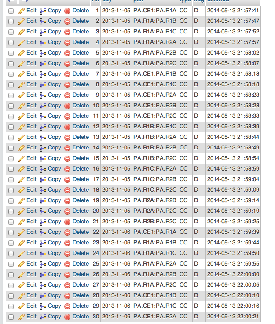Click the pencil edit icon for row 1

click(21, 10)
